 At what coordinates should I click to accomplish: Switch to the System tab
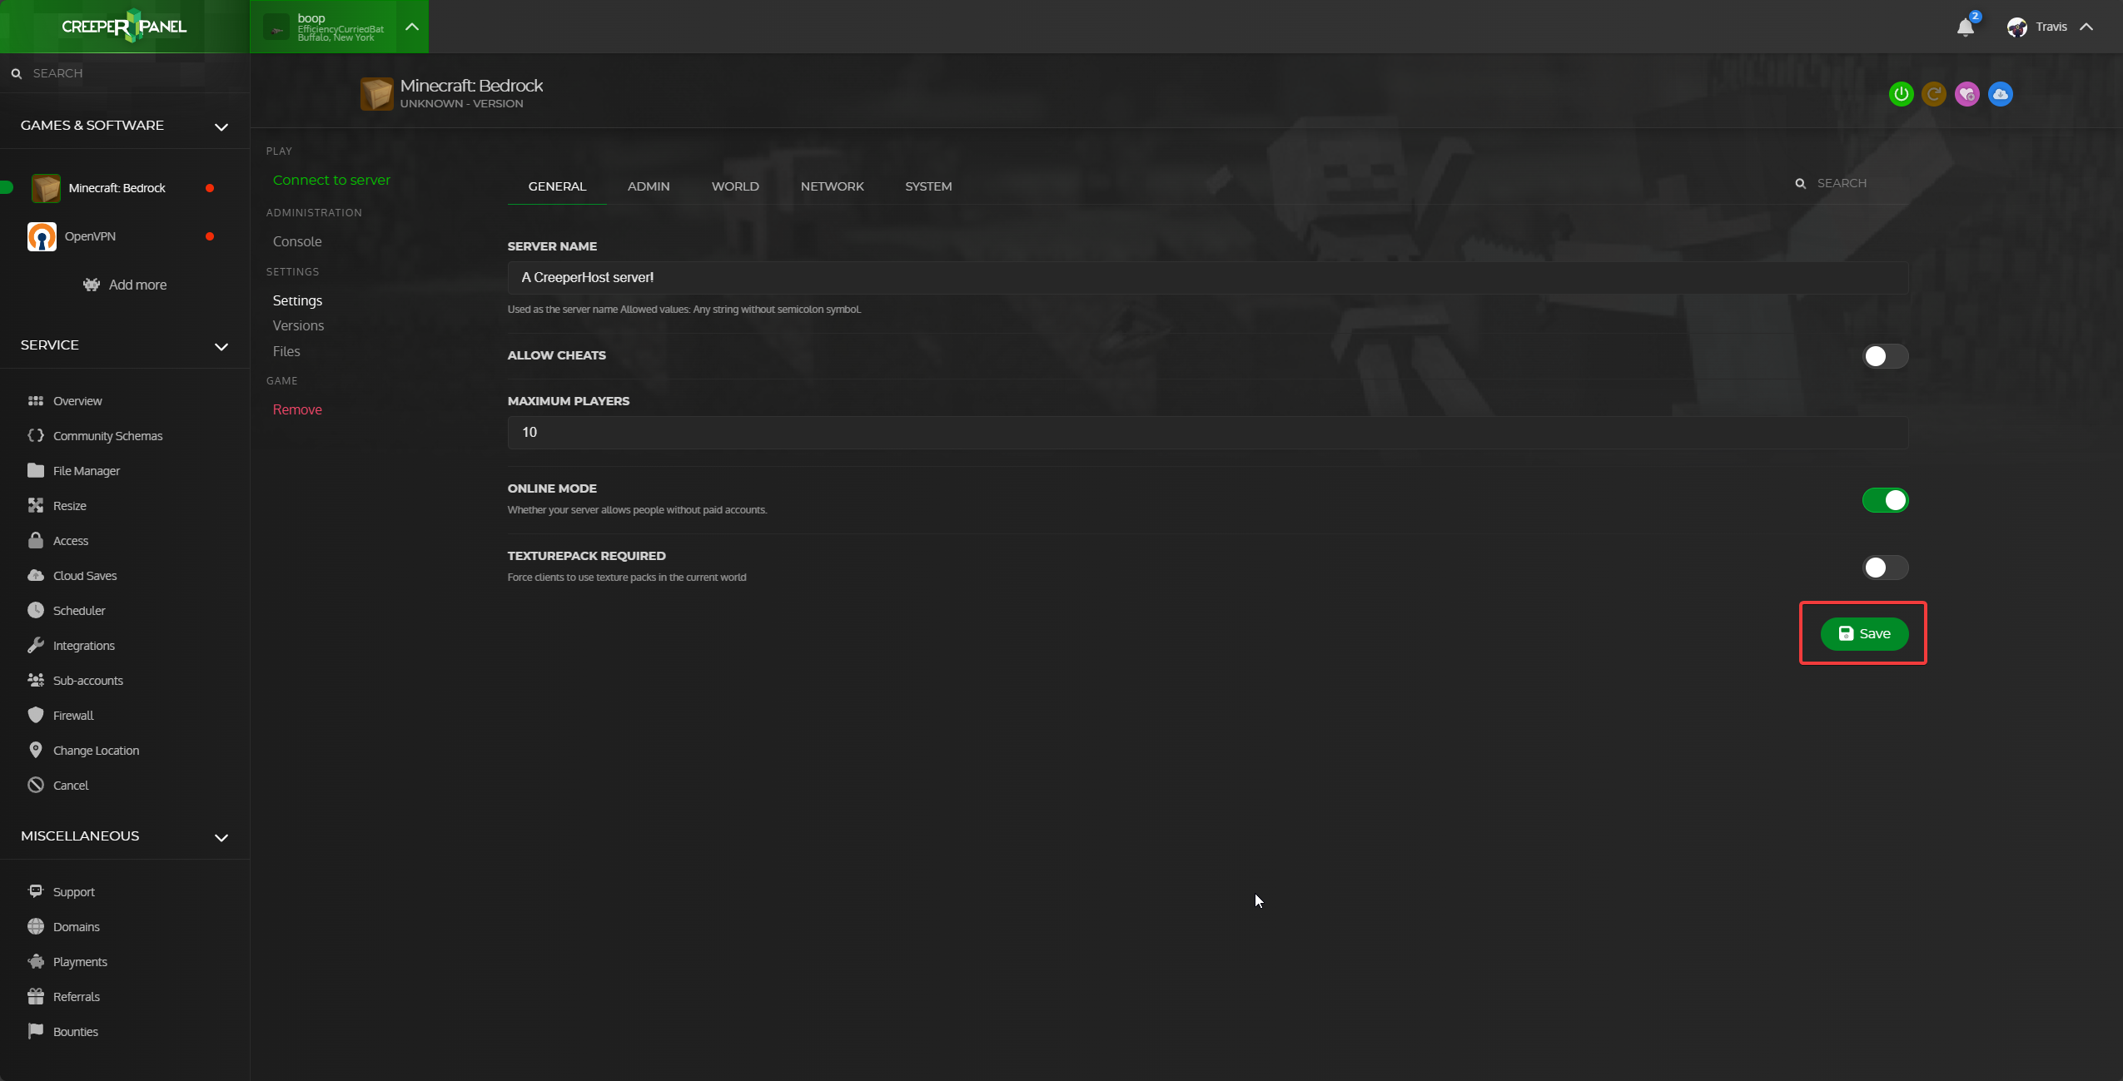point(928,186)
